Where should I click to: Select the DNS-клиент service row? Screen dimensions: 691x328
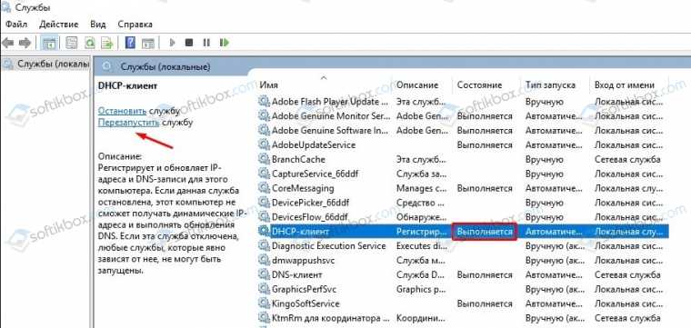pyautogui.click(x=463, y=274)
